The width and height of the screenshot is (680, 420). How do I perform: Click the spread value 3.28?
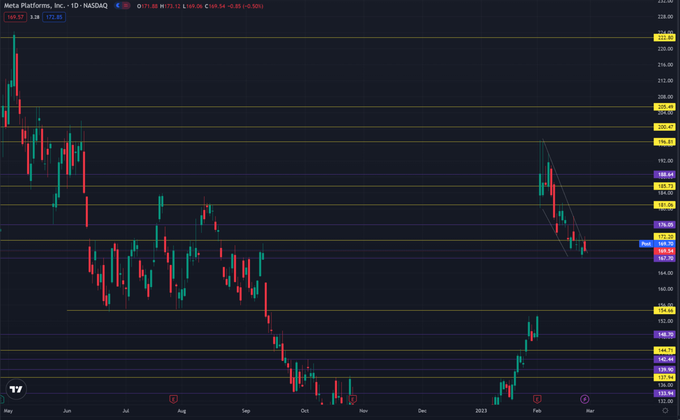pos(33,17)
